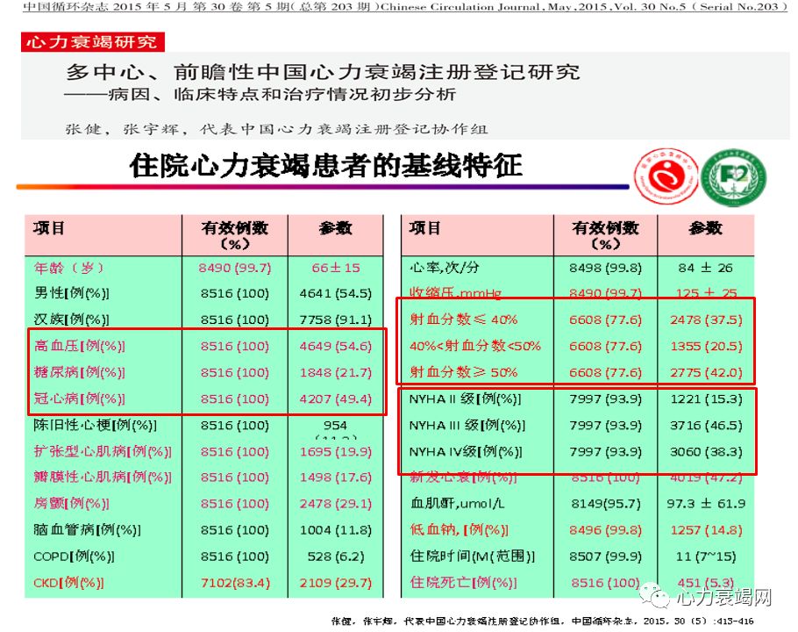The height and width of the screenshot is (632, 798).
Task: Click the article title 多中心、前瞻性中国心力衰竭注册登记研究
Action: [x=323, y=72]
